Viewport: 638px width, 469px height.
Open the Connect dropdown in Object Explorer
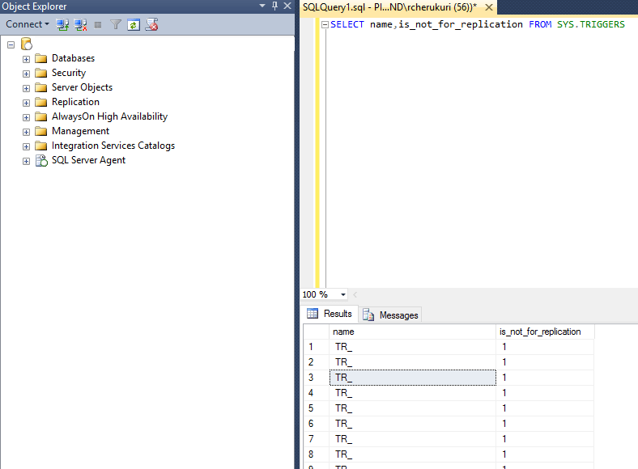pyautogui.click(x=28, y=24)
